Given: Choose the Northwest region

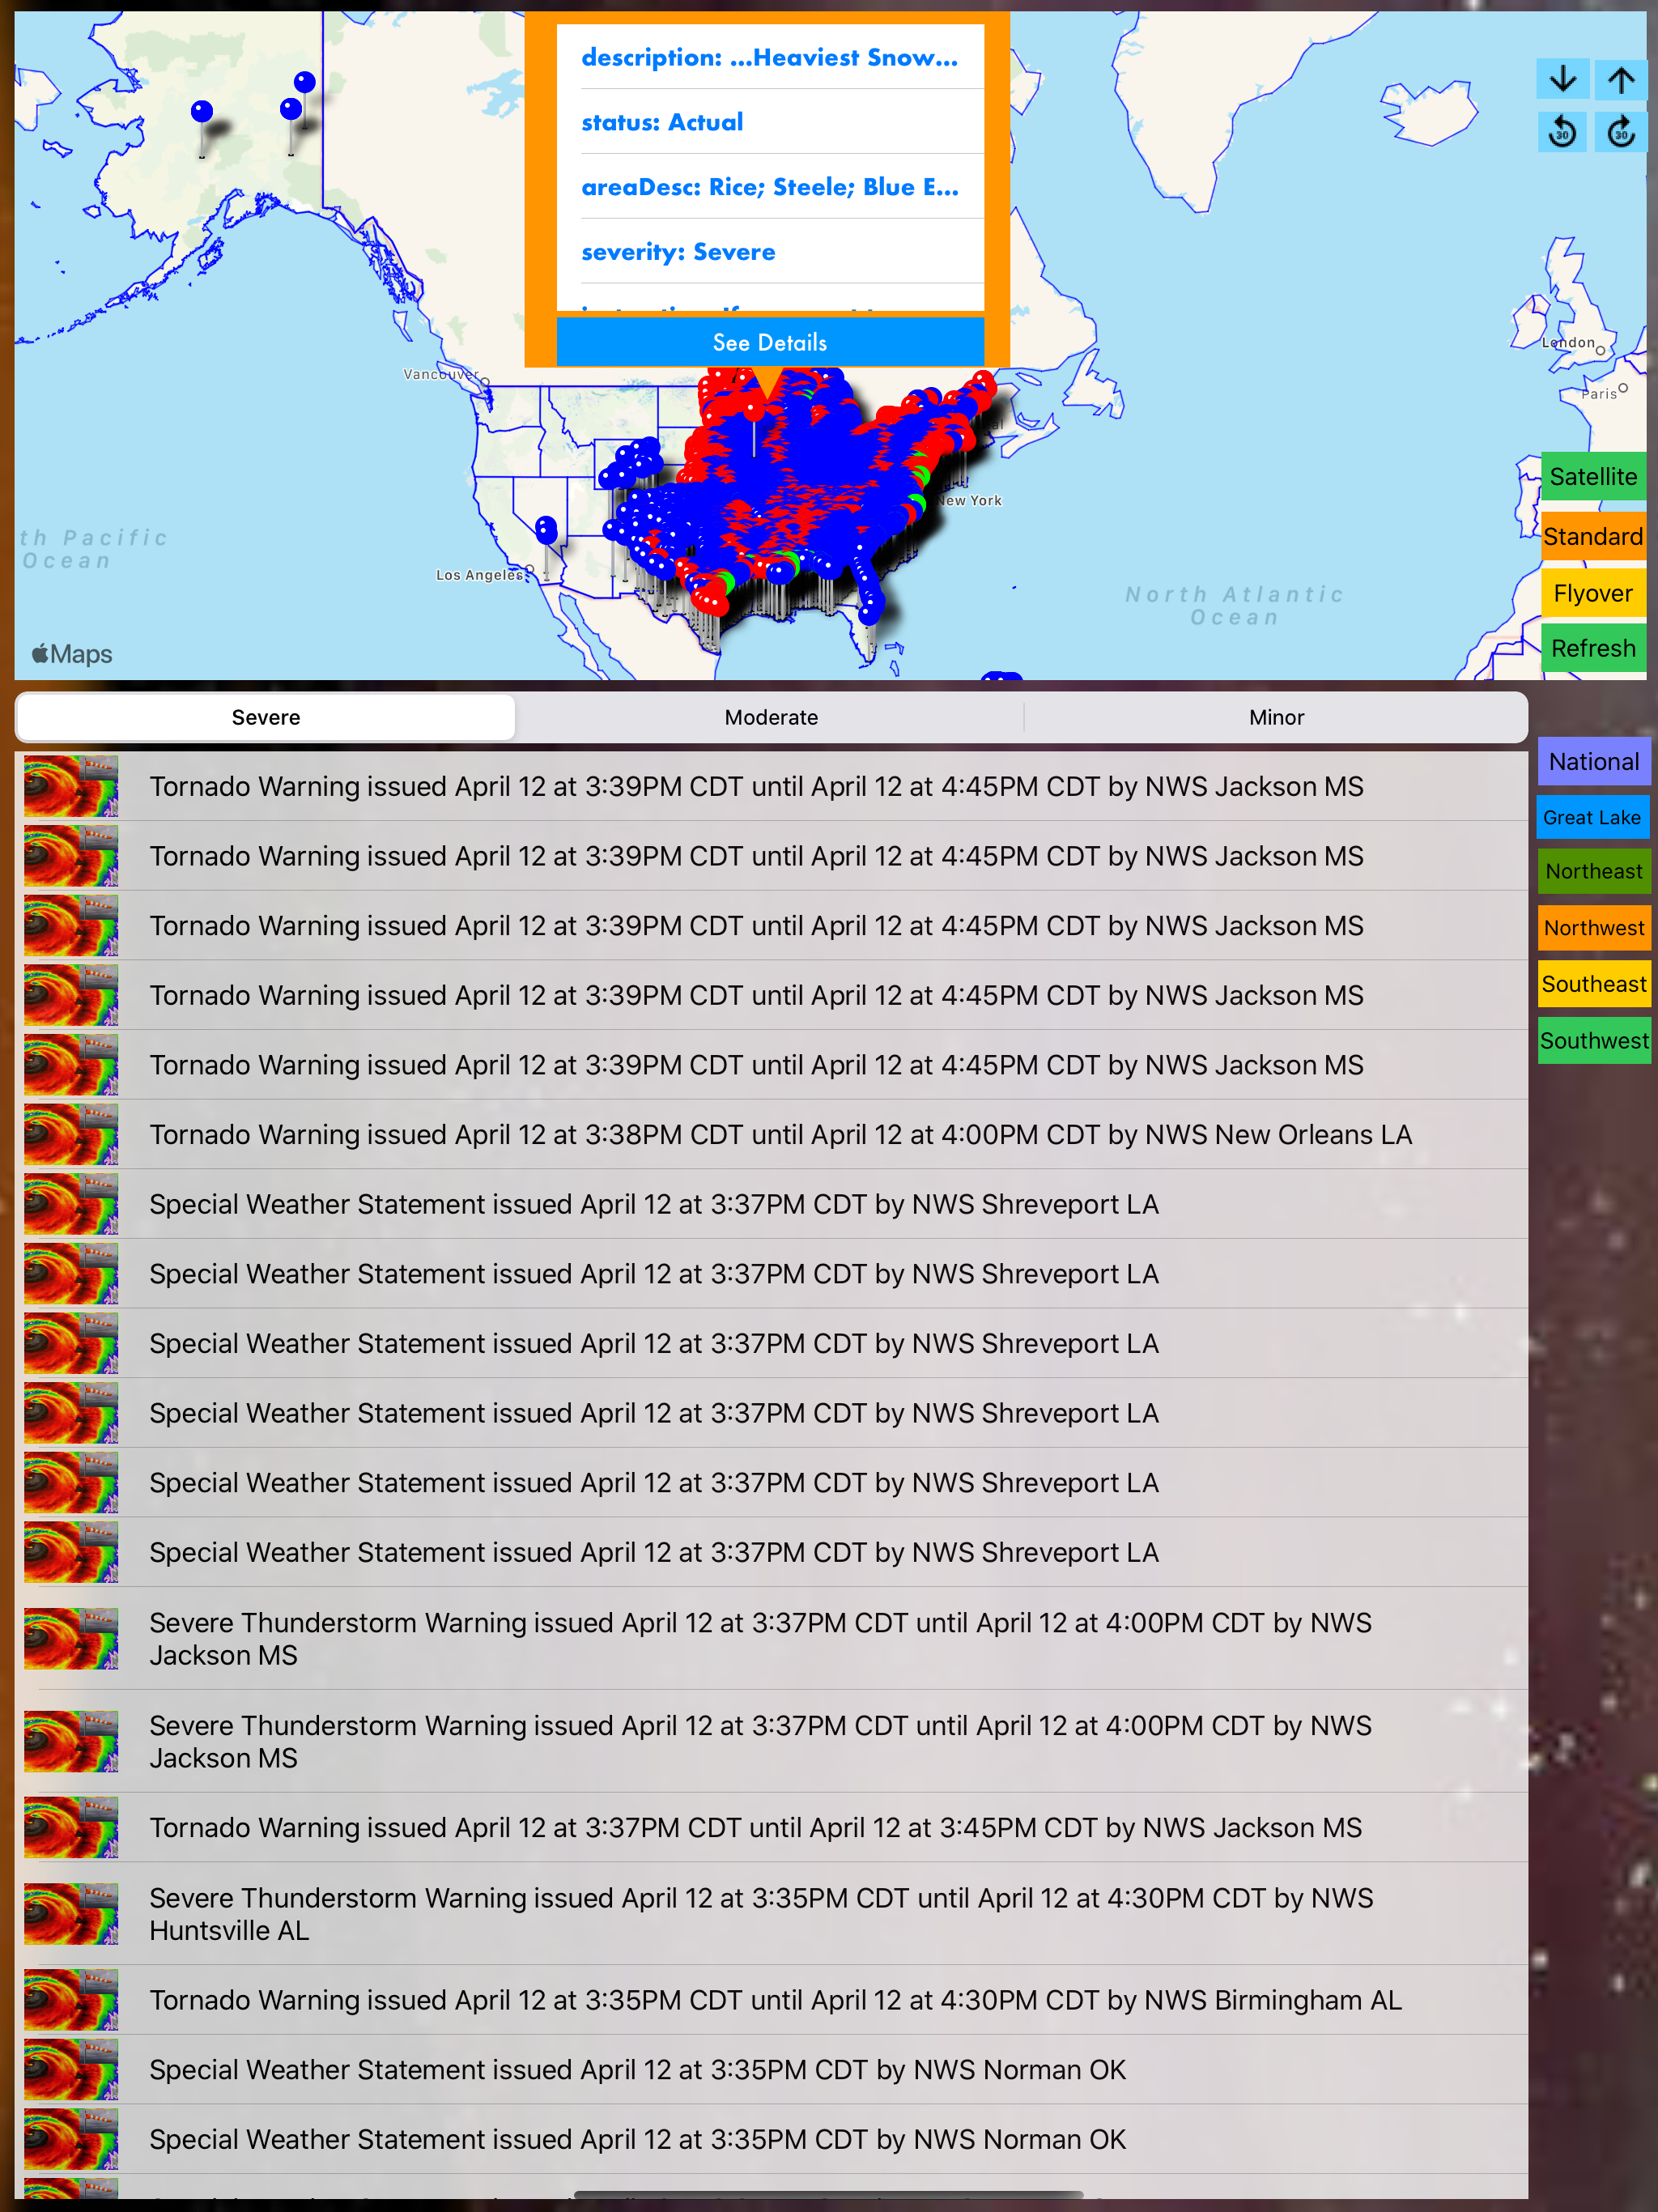Looking at the screenshot, I should (1594, 928).
